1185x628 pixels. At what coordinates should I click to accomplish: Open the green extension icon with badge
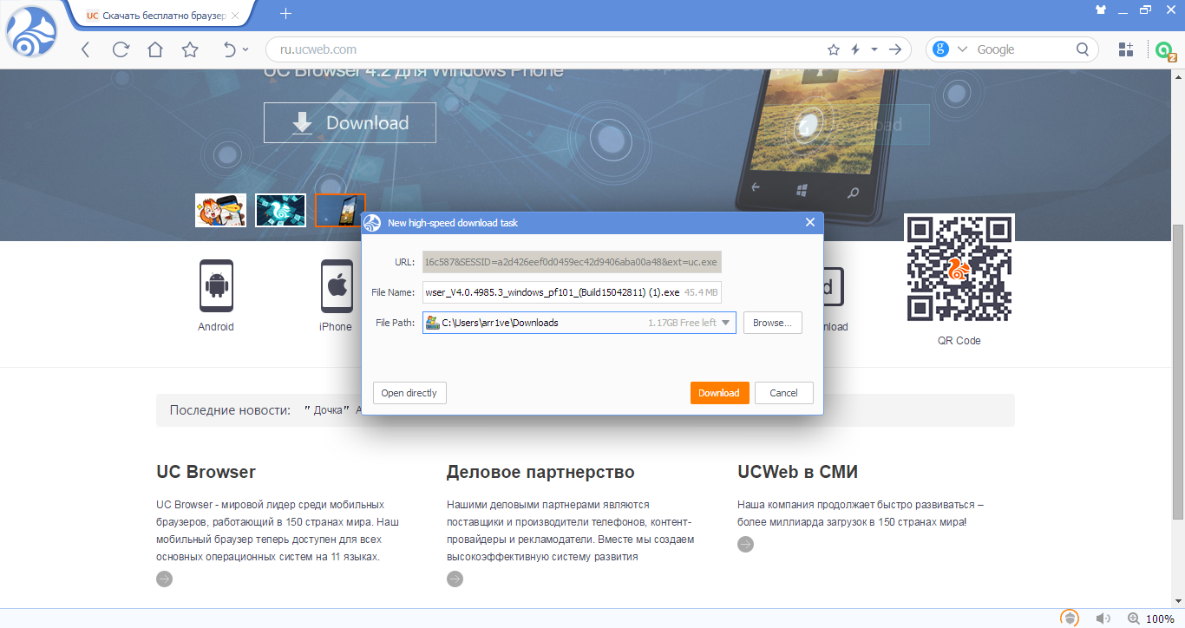[x=1165, y=50]
